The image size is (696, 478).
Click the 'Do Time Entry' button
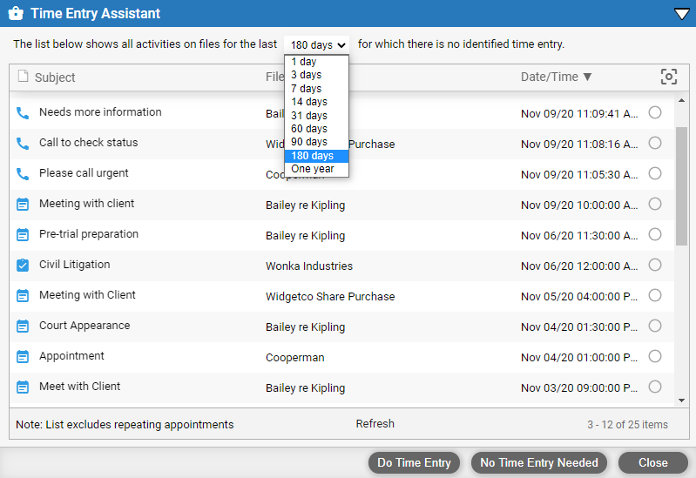click(414, 463)
